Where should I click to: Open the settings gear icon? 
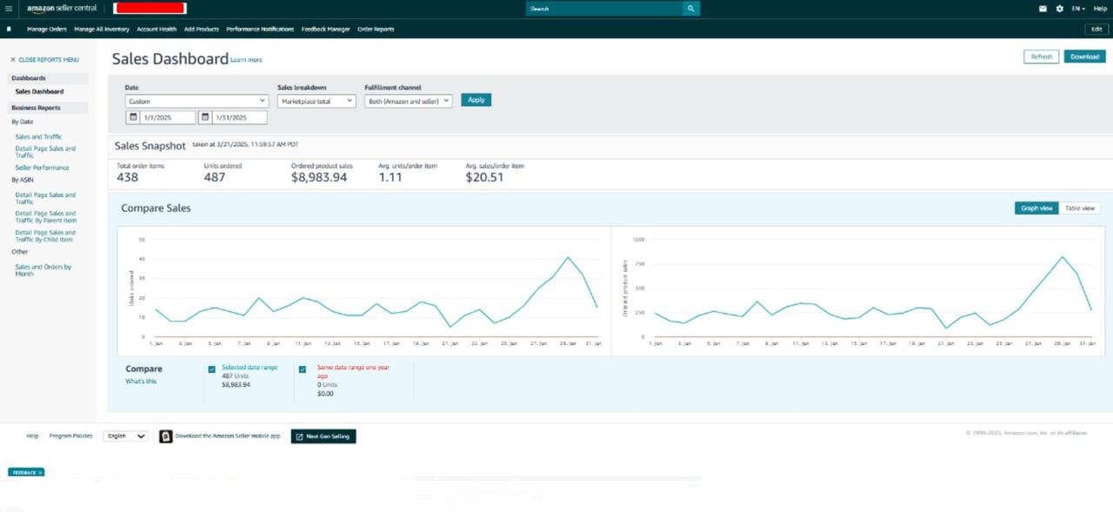click(x=1059, y=8)
